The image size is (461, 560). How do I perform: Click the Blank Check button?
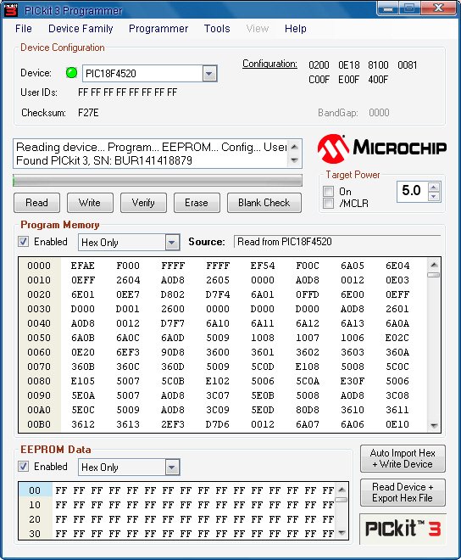tap(264, 203)
